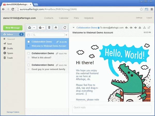The width and height of the screenshot is (155, 116).
Task: Open the message in a new window
Action: pos(149,28)
